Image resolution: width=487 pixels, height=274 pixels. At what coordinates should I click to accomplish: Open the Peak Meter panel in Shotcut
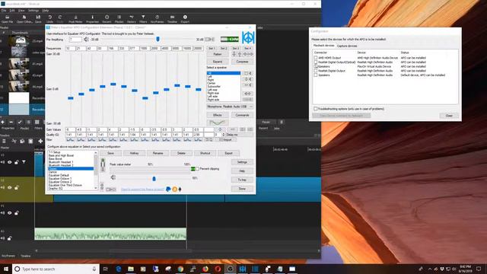75,19
